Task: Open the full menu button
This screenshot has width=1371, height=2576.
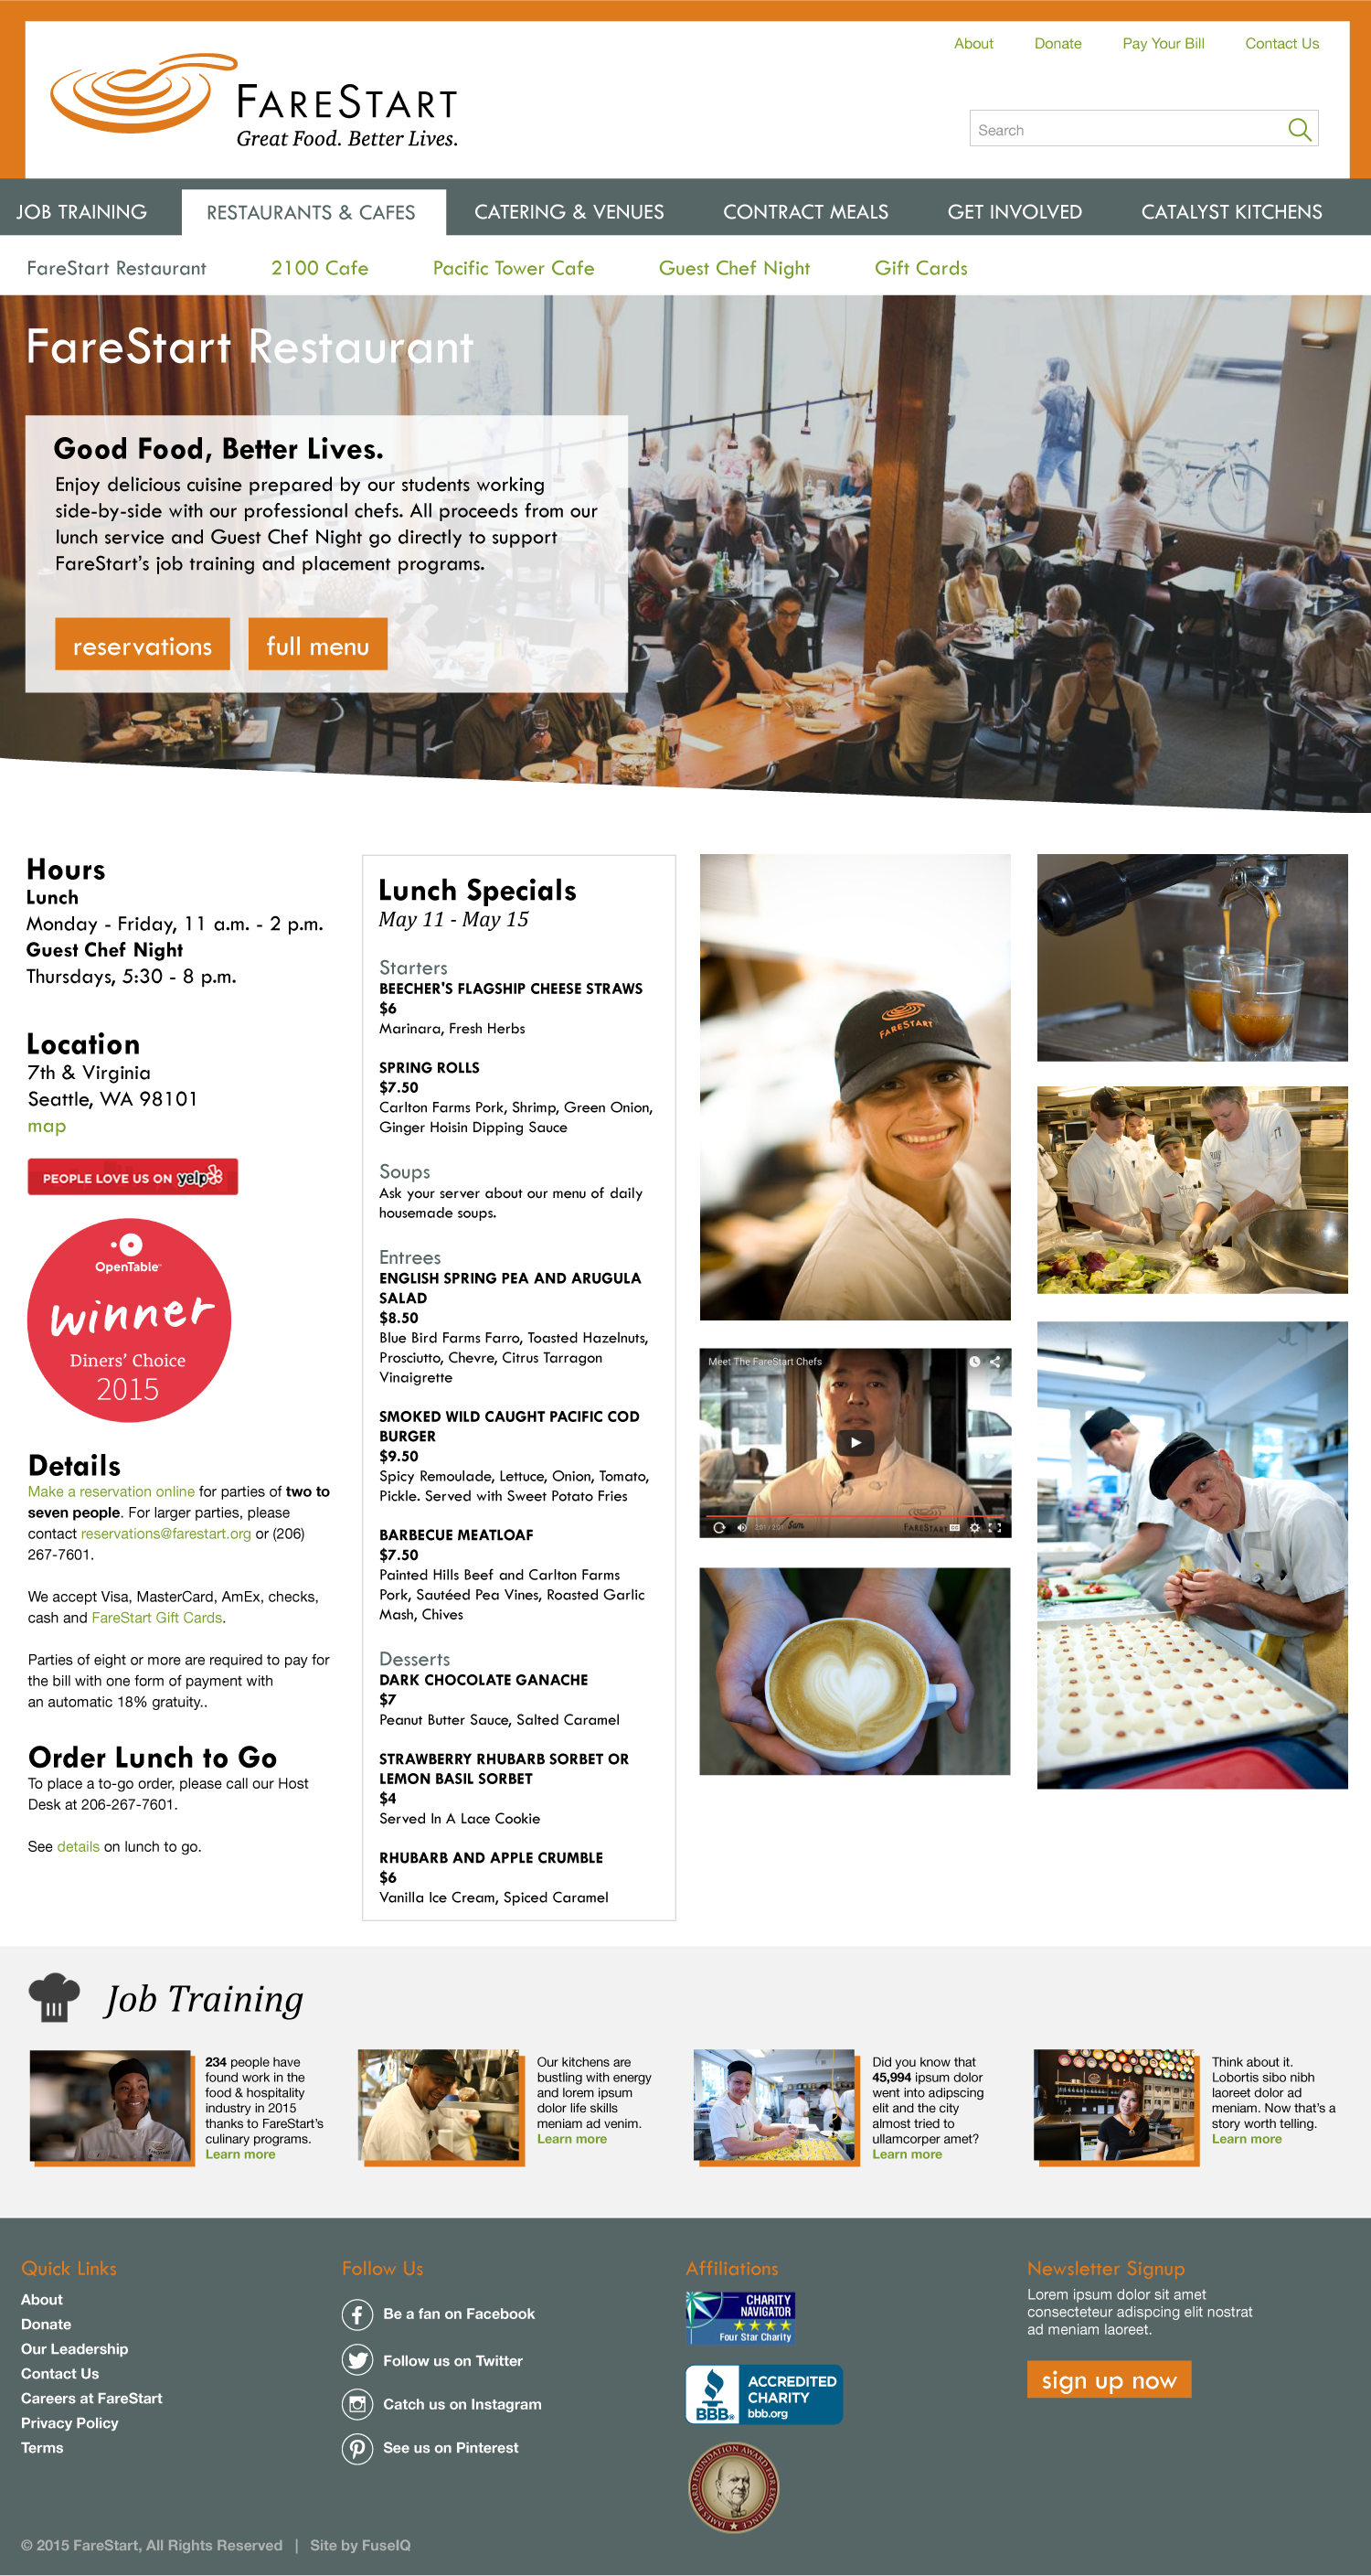Action: pyautogui.click(x=318, y=645)
